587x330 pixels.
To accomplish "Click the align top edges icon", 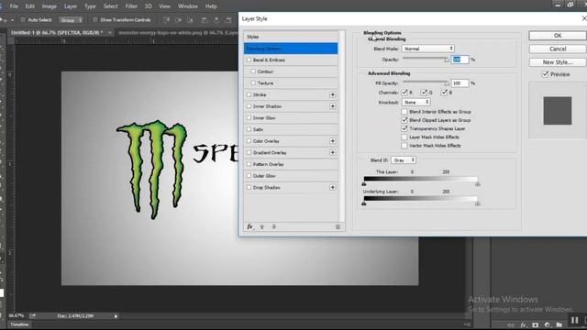I will tap(167, 20).
